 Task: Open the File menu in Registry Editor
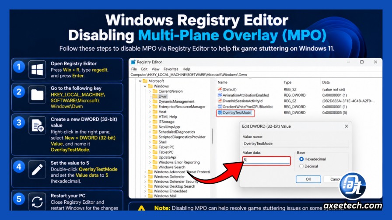point(134,69)
